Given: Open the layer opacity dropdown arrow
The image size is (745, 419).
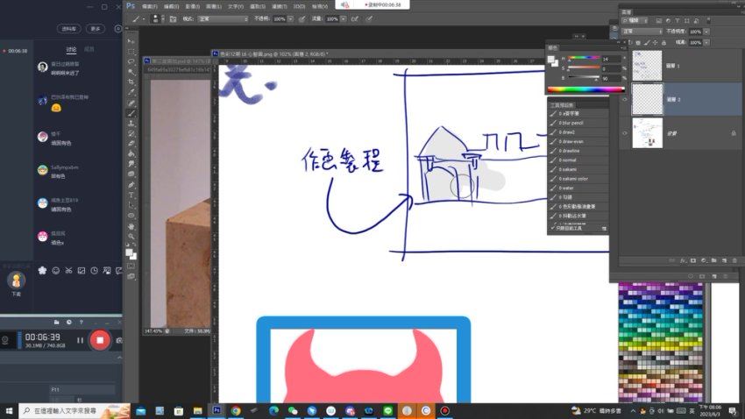Looking at the screenshot, I should click(706, 32).
